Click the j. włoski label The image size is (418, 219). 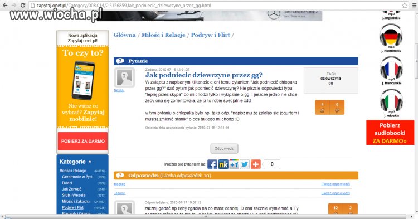[x=391, y=115]
